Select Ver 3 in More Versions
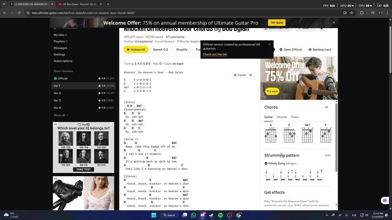Screen dimensions: 392x220 [84, 101]
